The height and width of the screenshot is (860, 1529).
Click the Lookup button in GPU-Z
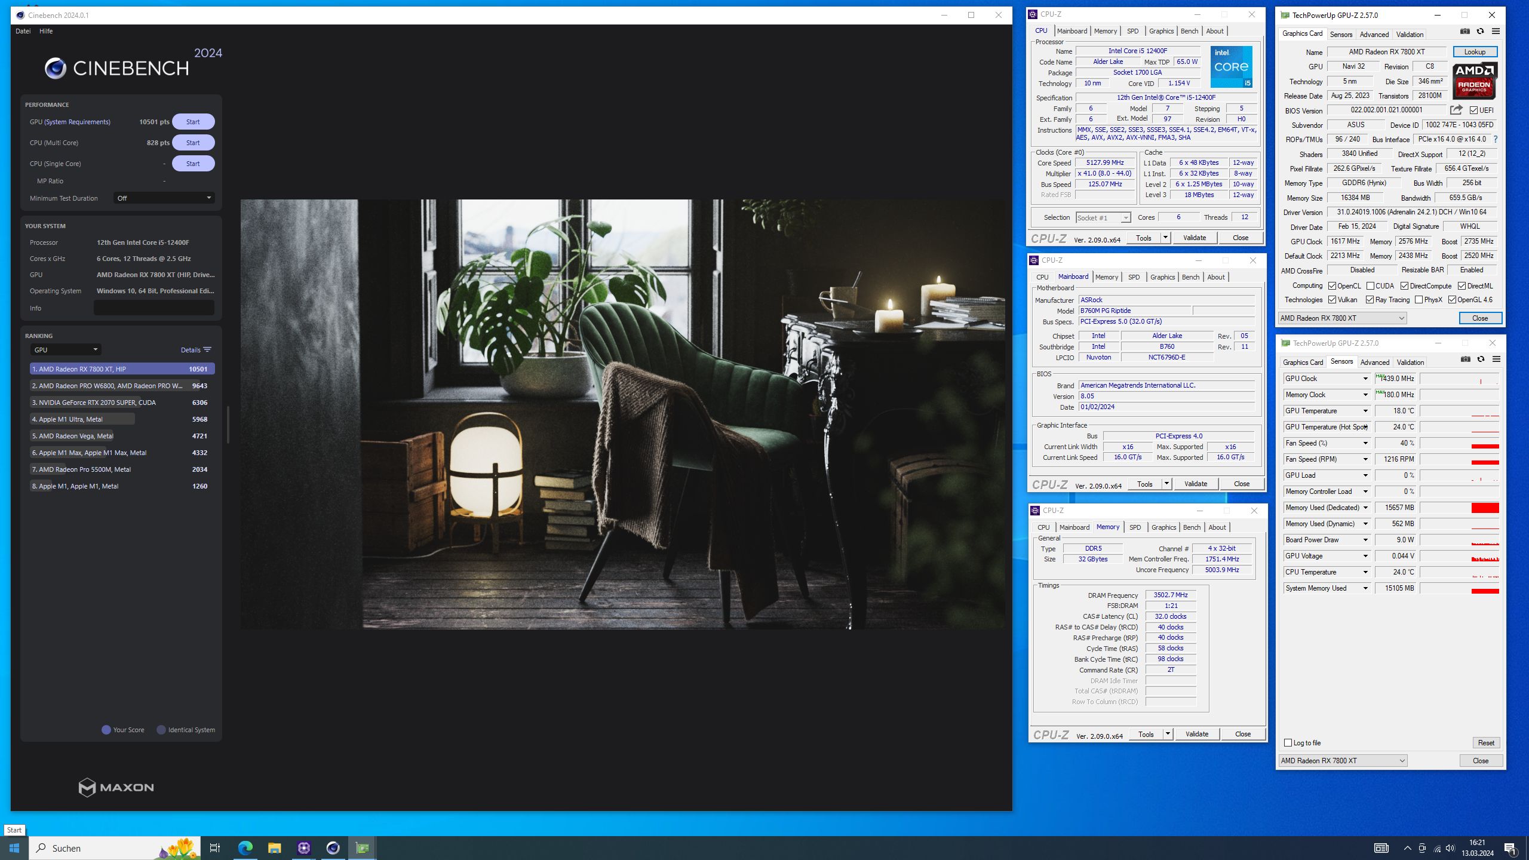[1475, 52]
